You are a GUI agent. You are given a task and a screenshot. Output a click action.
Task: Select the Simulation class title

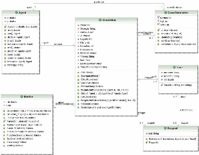(x=109, y=20)
